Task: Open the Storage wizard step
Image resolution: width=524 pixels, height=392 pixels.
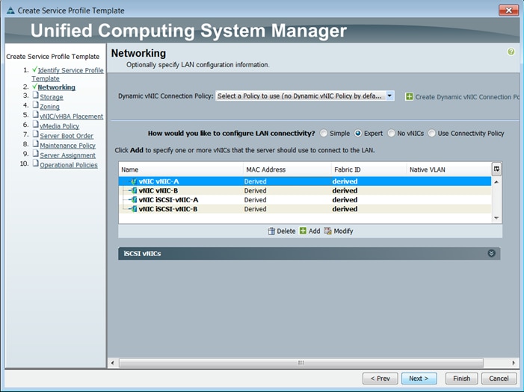Action: (52, 97)
